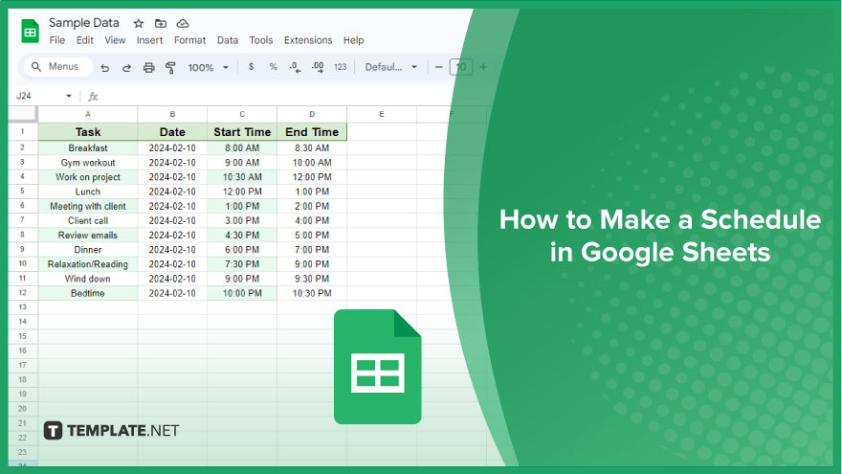Select column D header

[x=312, y=114]
